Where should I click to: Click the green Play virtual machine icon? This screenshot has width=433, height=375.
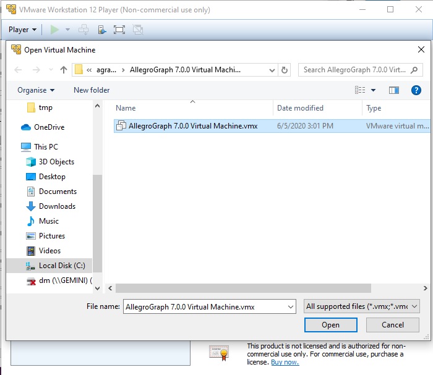coord(54,30)
